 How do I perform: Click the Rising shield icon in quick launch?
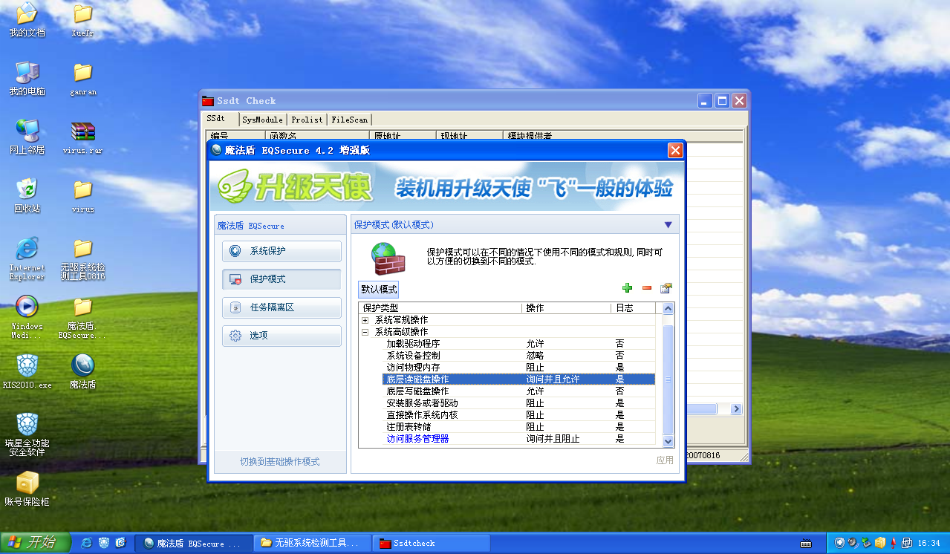(104, 543)
